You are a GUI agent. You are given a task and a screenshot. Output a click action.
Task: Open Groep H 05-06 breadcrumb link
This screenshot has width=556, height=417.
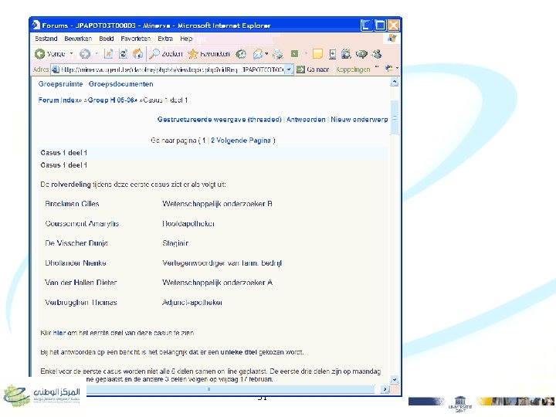pyautogui.click(x=111, y=100)
